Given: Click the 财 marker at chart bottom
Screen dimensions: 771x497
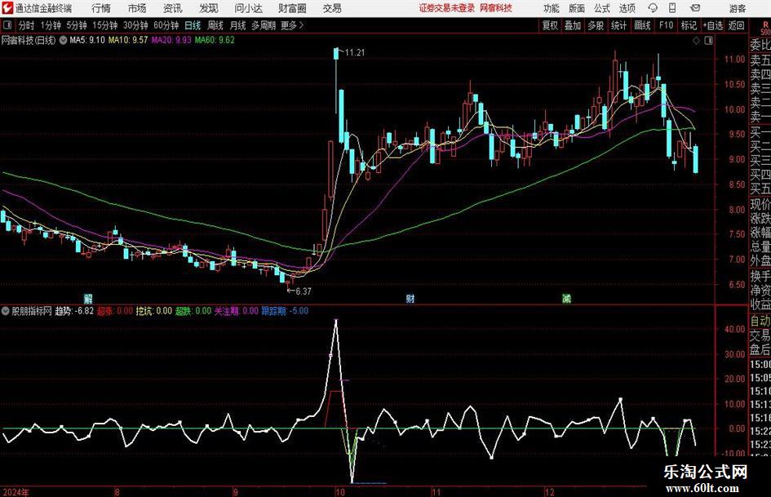Looking at the screenshot, I should 410,299.
